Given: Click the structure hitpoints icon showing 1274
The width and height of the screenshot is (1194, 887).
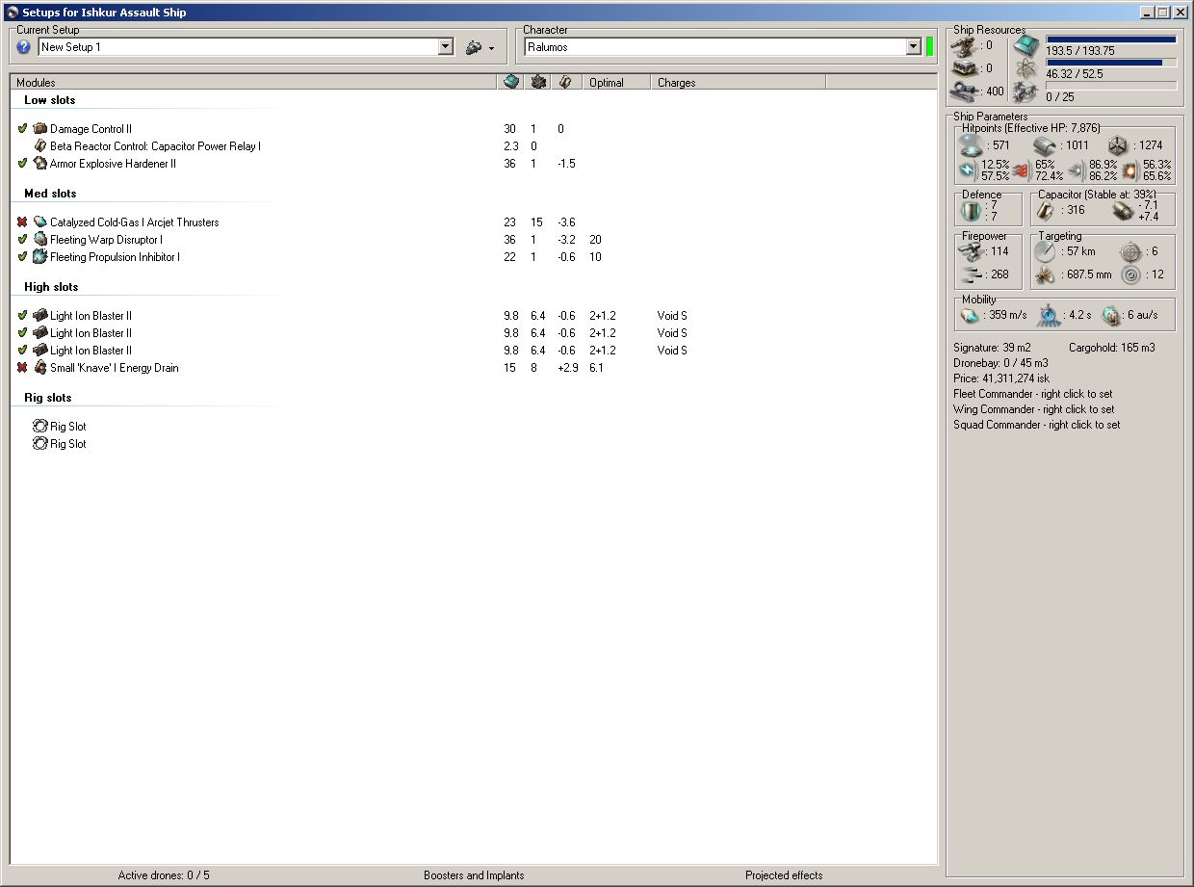Looking at the screenshot, I should 1117,145.
